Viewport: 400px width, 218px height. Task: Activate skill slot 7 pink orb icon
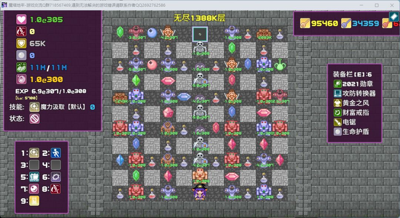[x=34, y=189]
